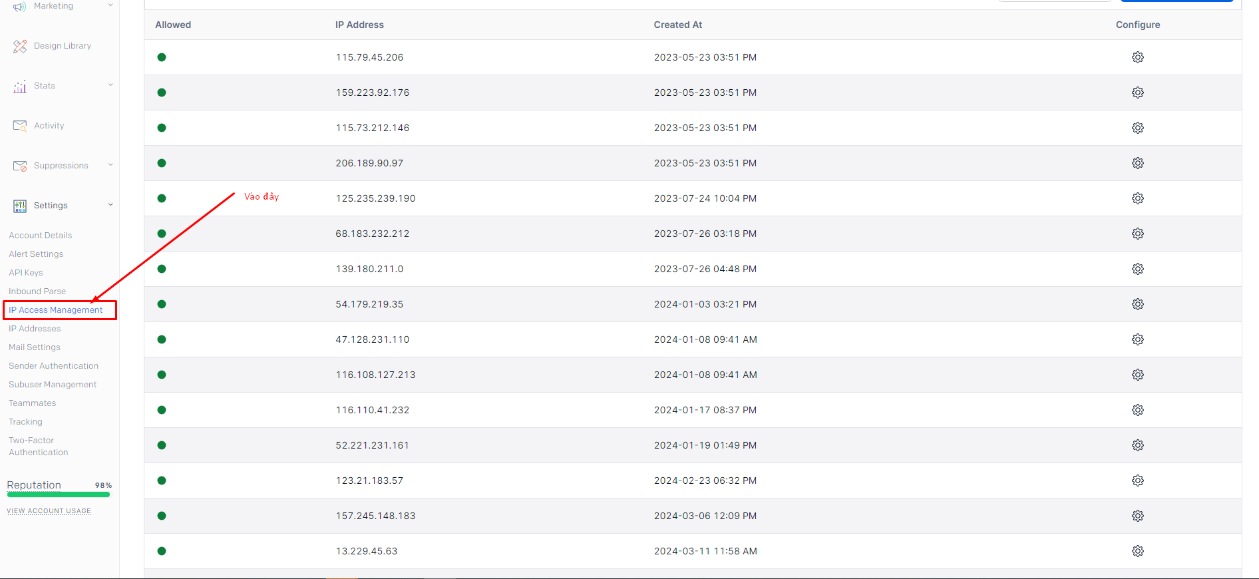The height and width of the screenshot is (579, 1259).
Task: Open the API Keys page
Action: [26, 273]
